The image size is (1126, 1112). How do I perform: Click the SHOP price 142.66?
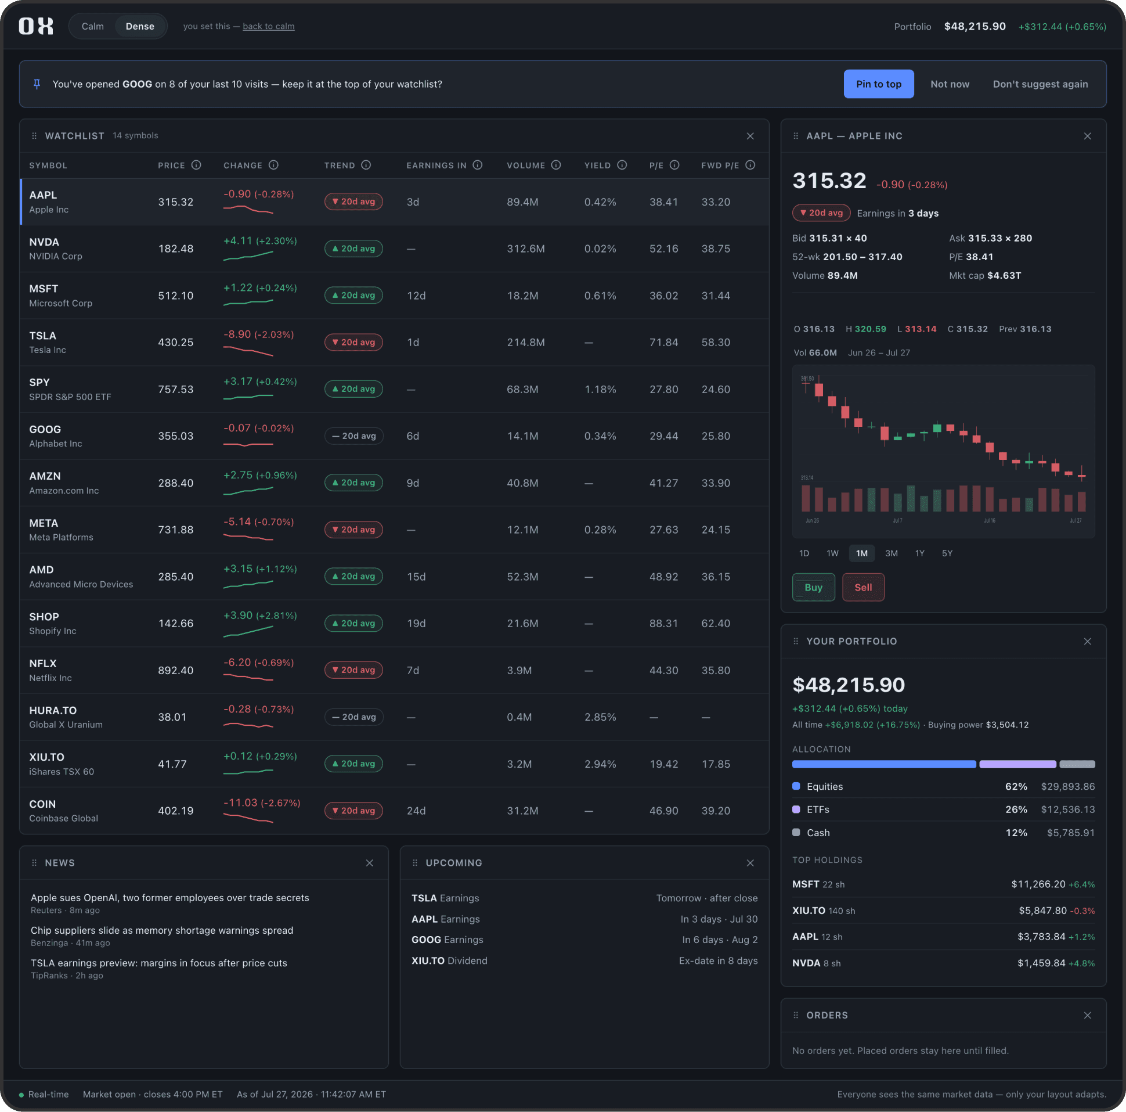point(175,623)
